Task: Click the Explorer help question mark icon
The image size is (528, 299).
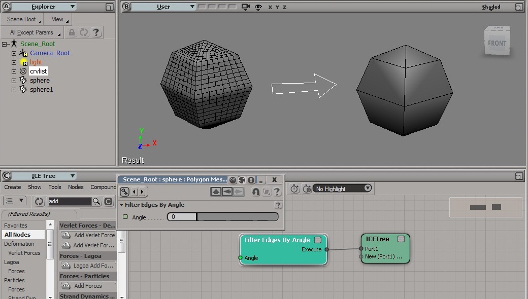Action: click(95, 32)
